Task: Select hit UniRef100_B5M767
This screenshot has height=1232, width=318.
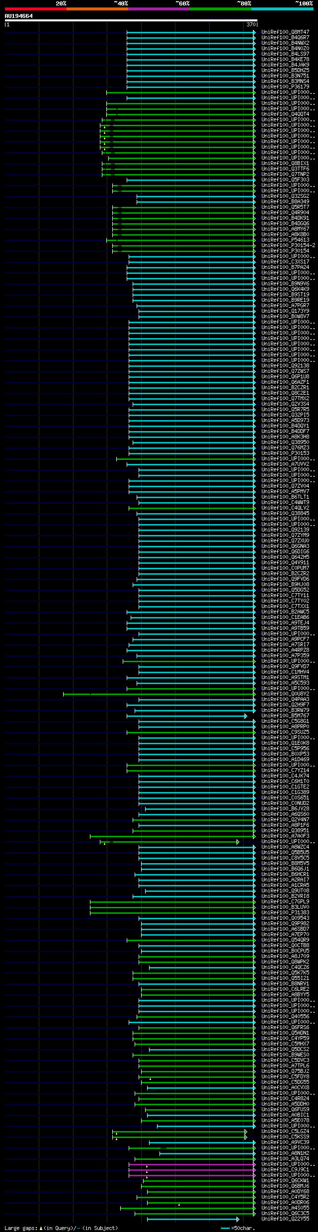Action: point(285,716)
